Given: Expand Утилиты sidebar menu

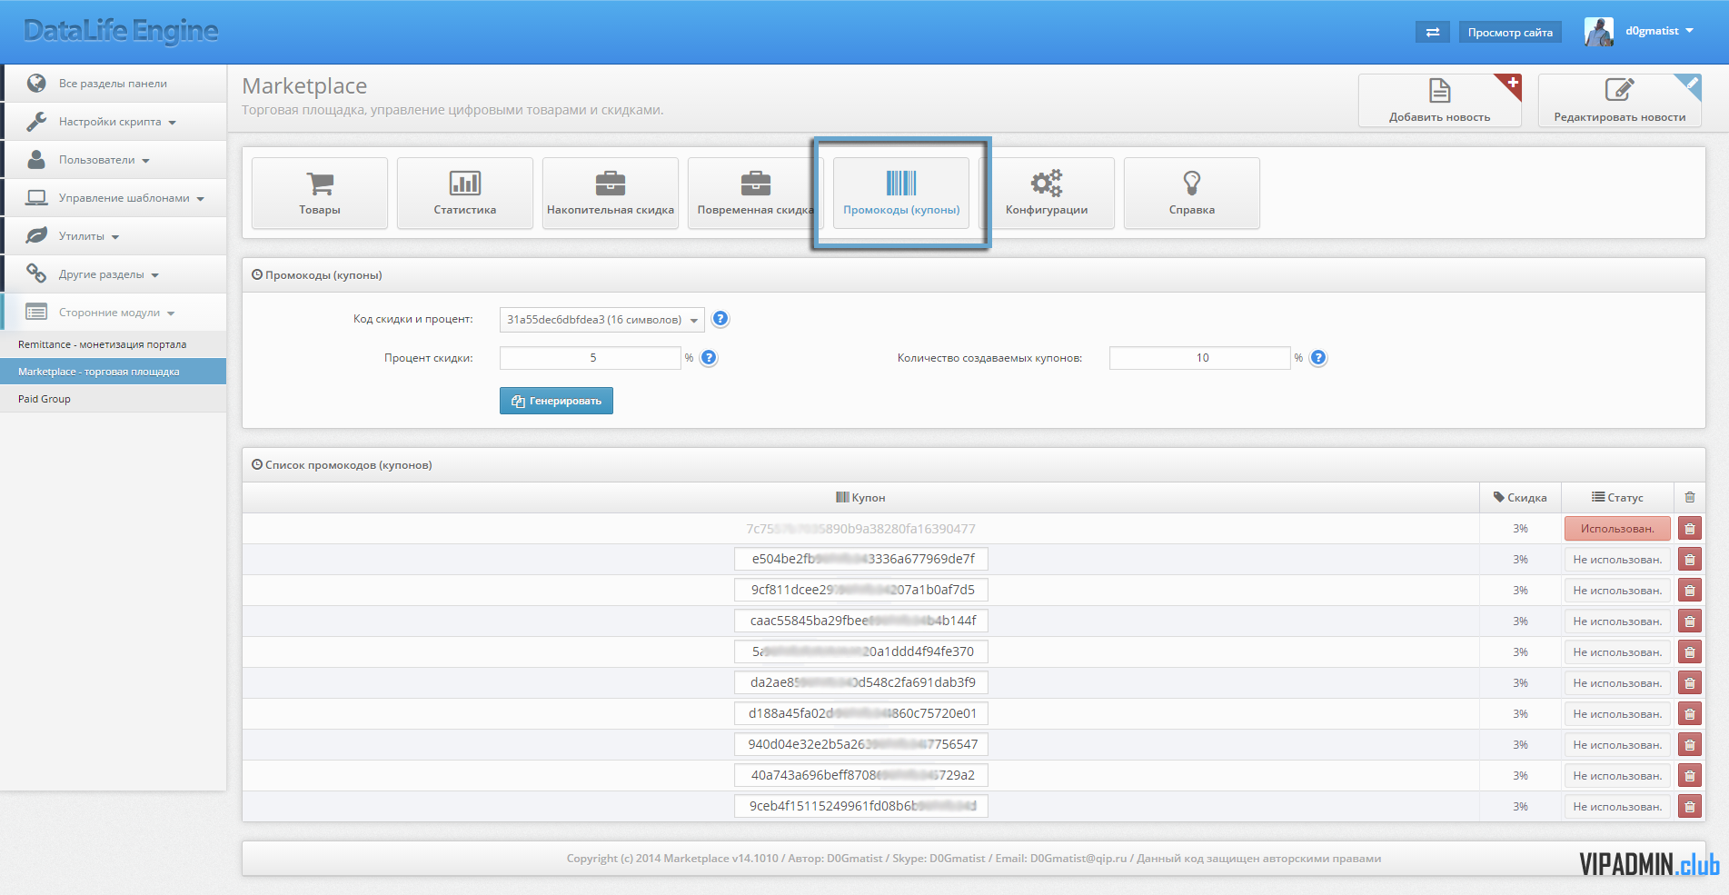Looking at the screenshot, I should pos(114,236).
